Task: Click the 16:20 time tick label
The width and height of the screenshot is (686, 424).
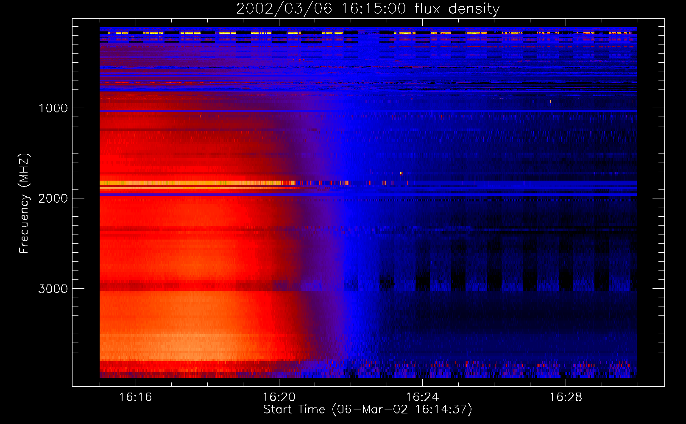Action: (x=279, y=397)
